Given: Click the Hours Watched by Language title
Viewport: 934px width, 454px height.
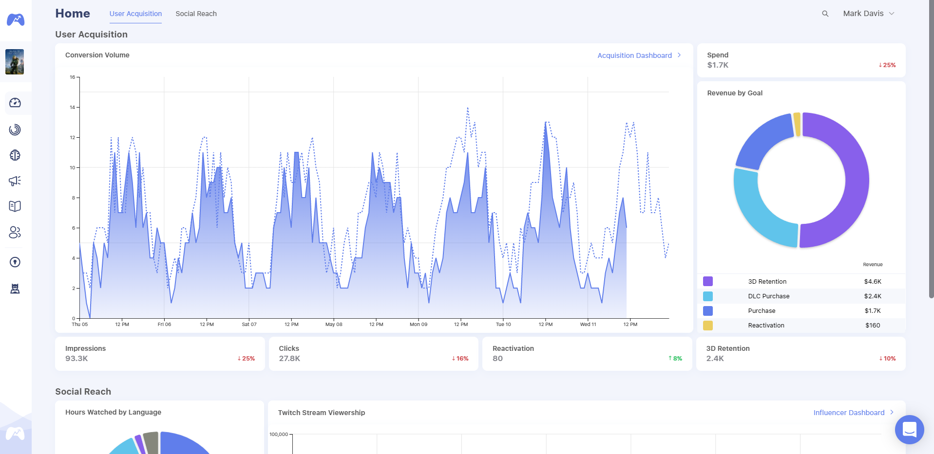Looking at the screenshot, I should click(x=113, y=412).
